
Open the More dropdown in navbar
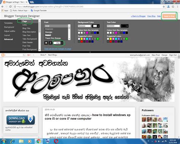click(x=43, y=55)
